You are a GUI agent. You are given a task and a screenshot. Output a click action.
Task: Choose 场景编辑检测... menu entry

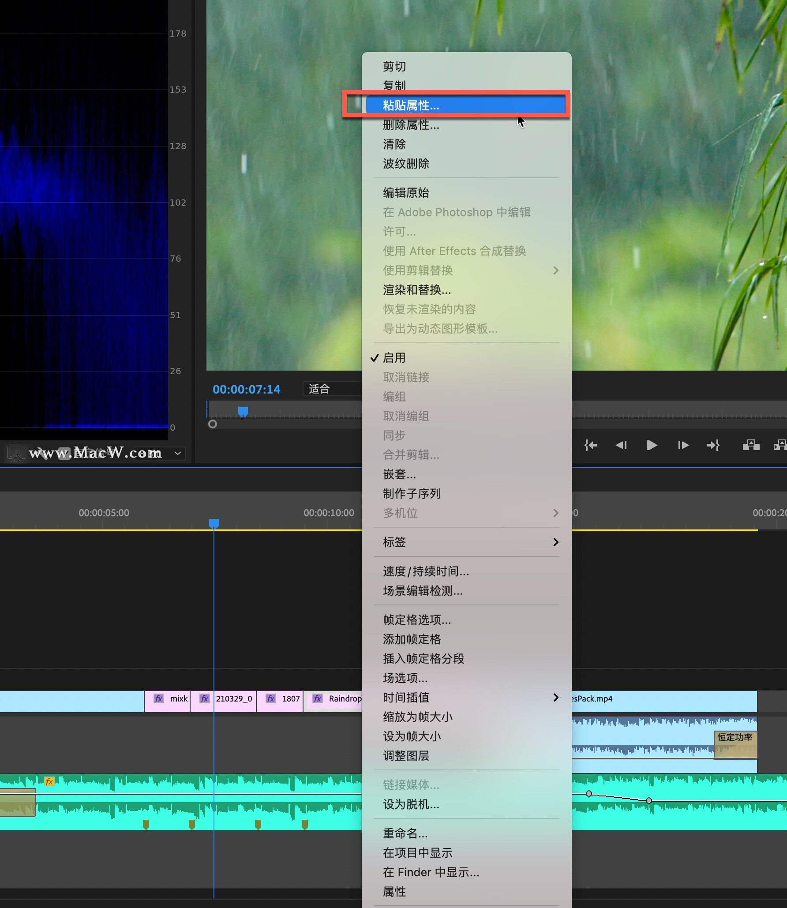click(x=466, y=591)
